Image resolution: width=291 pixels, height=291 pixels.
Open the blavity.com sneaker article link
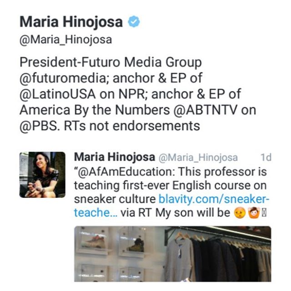[x=214, y=199]
